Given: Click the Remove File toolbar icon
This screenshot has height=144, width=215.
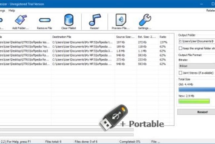Looking at the screenshot, I should pyautogui.click(x=45, y=21).
